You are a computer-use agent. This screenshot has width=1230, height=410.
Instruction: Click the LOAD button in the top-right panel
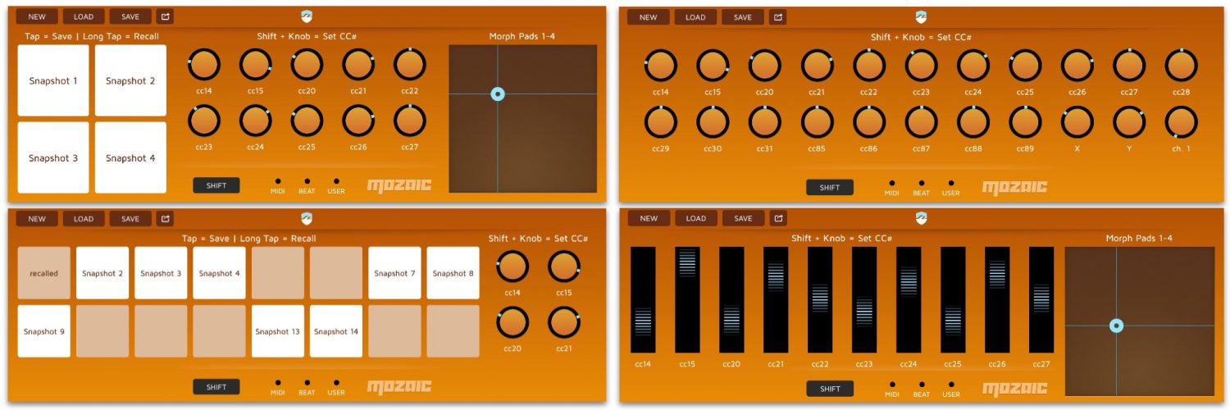[695, 17]
